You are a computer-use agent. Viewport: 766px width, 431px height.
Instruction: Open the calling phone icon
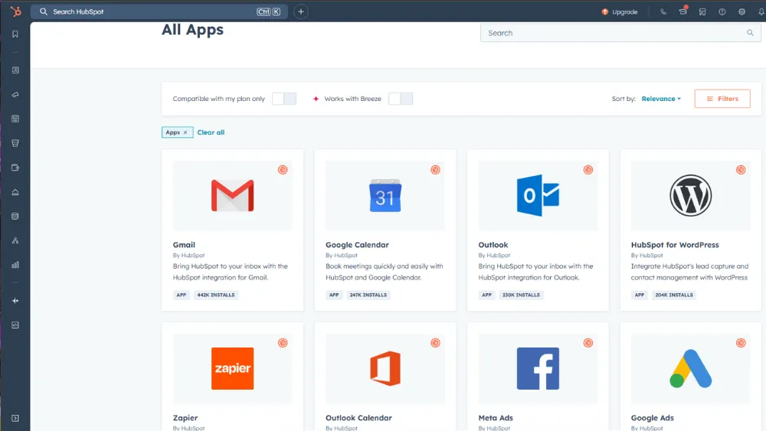click(x=663, y=11)
